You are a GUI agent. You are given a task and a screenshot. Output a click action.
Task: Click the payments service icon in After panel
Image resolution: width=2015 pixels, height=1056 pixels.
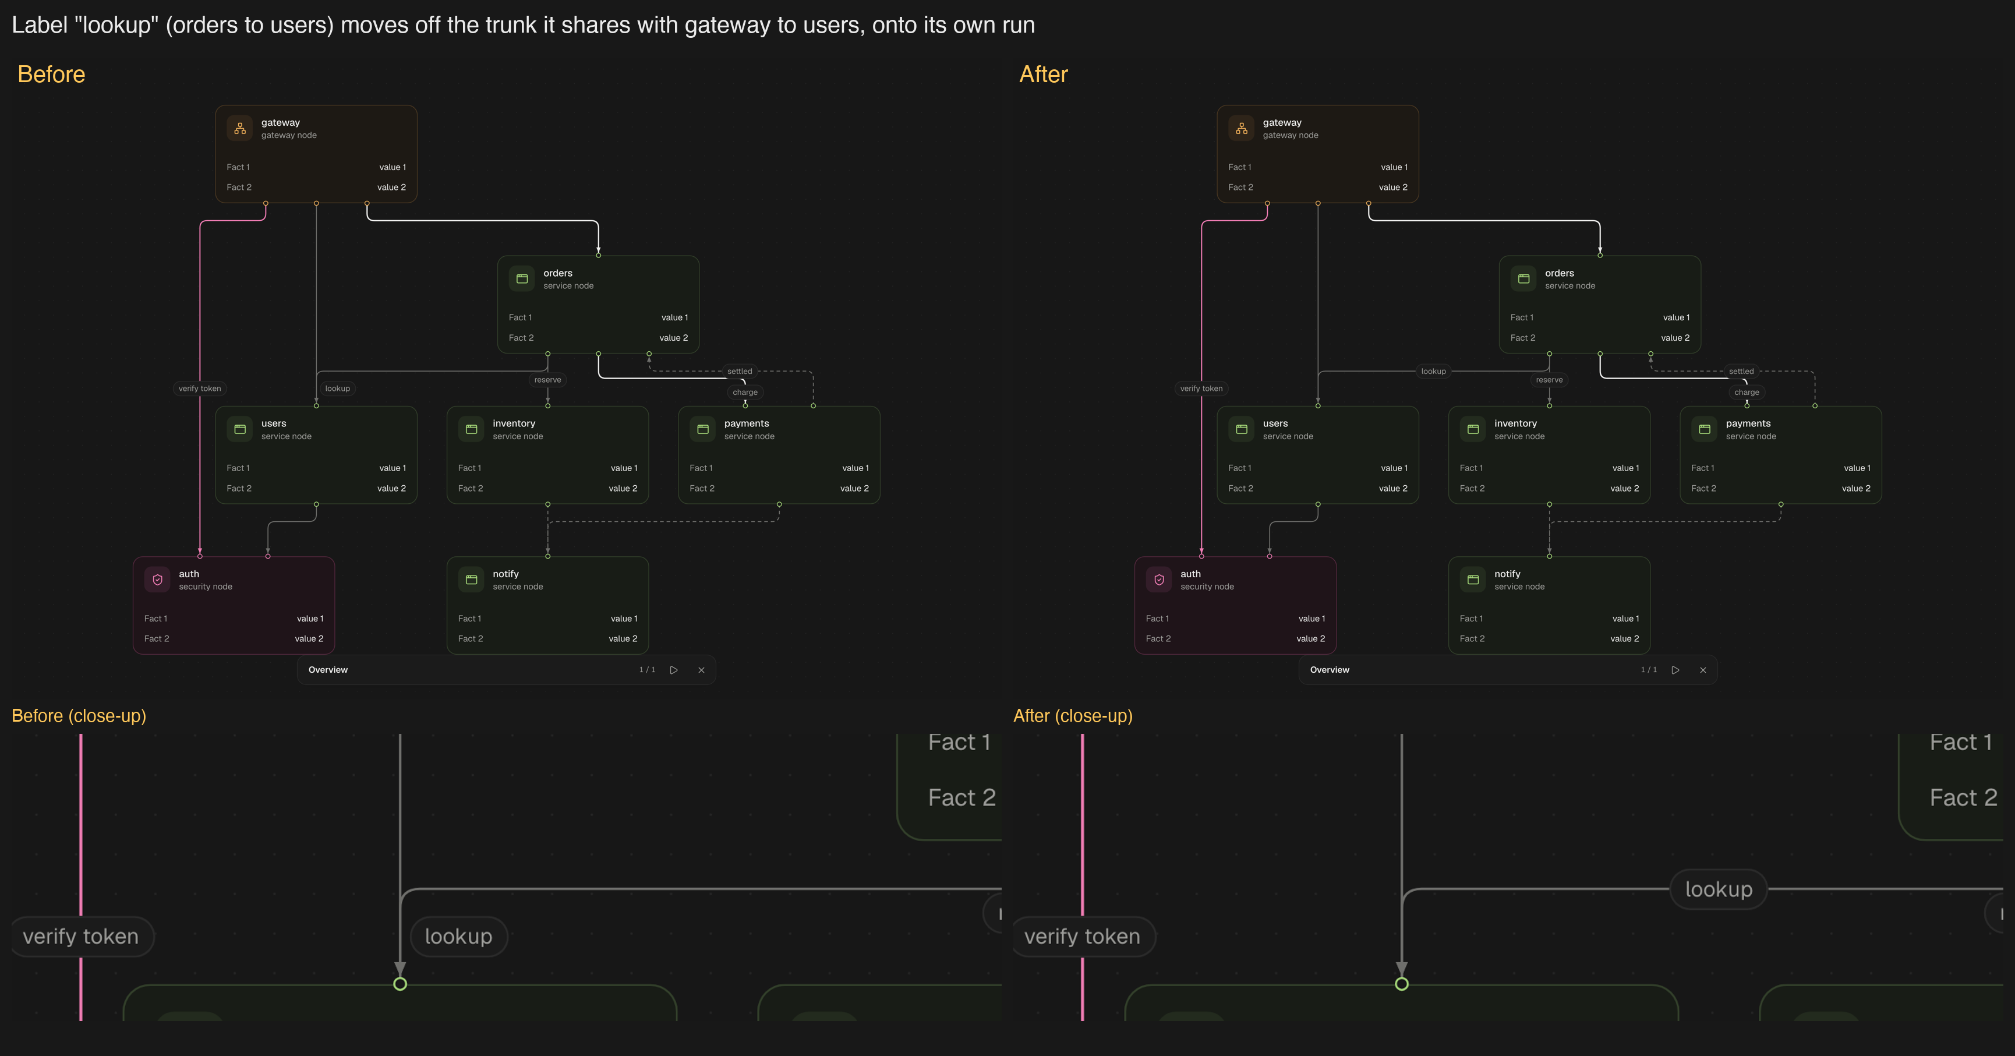coord(1705,429)
